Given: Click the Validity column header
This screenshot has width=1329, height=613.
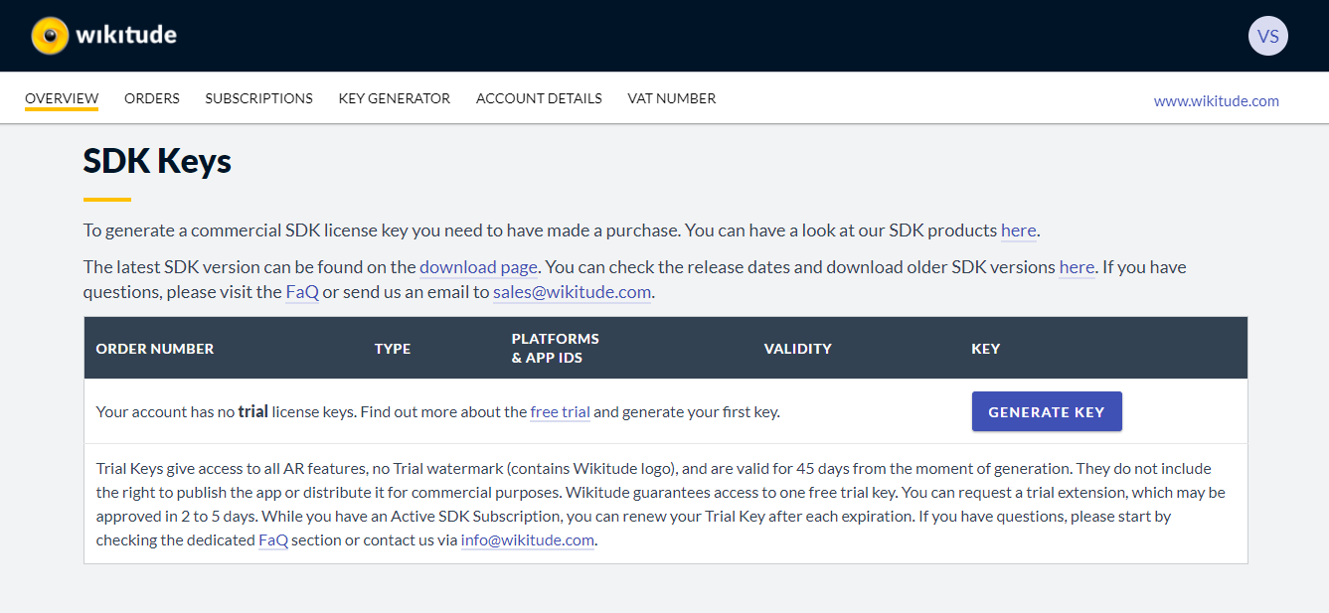Looking at the screenshot, I should click(798, 349).
